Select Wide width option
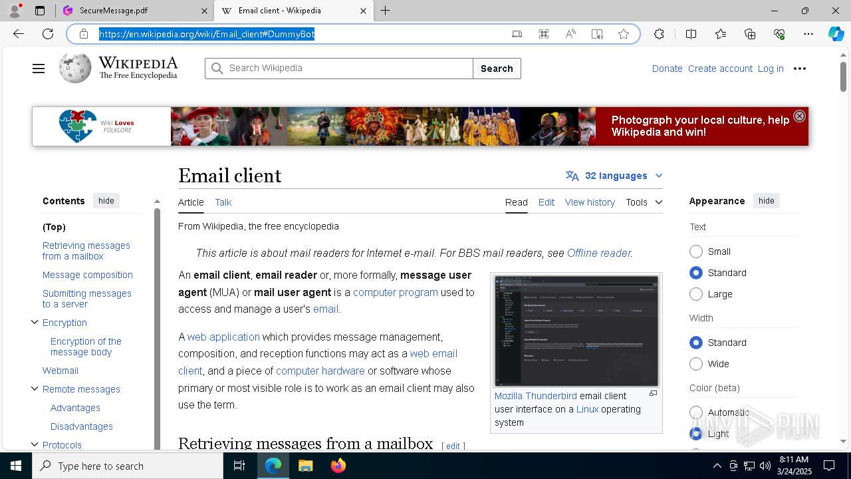The width and height of the screenshot is (851, 479). click(696, 364)
